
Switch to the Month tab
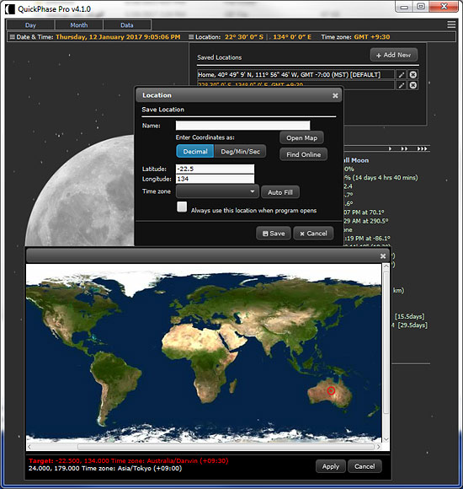pyautogui.click(x=79, y=25)
